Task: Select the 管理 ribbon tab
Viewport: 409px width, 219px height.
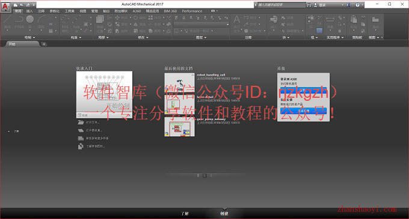Action: pos(94,11)
